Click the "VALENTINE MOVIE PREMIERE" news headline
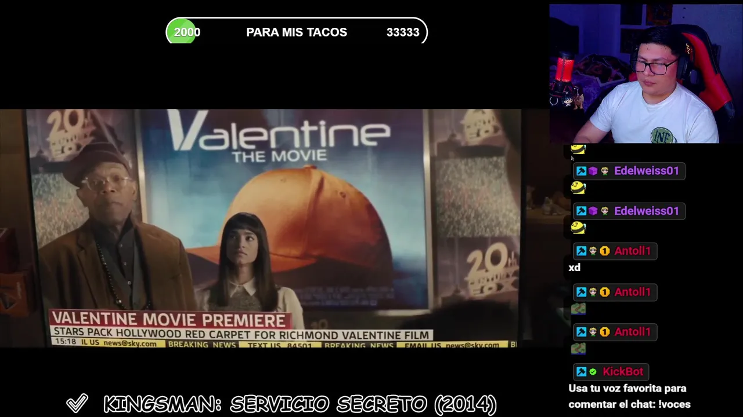 pyautogui.click(x=170, y=320)
